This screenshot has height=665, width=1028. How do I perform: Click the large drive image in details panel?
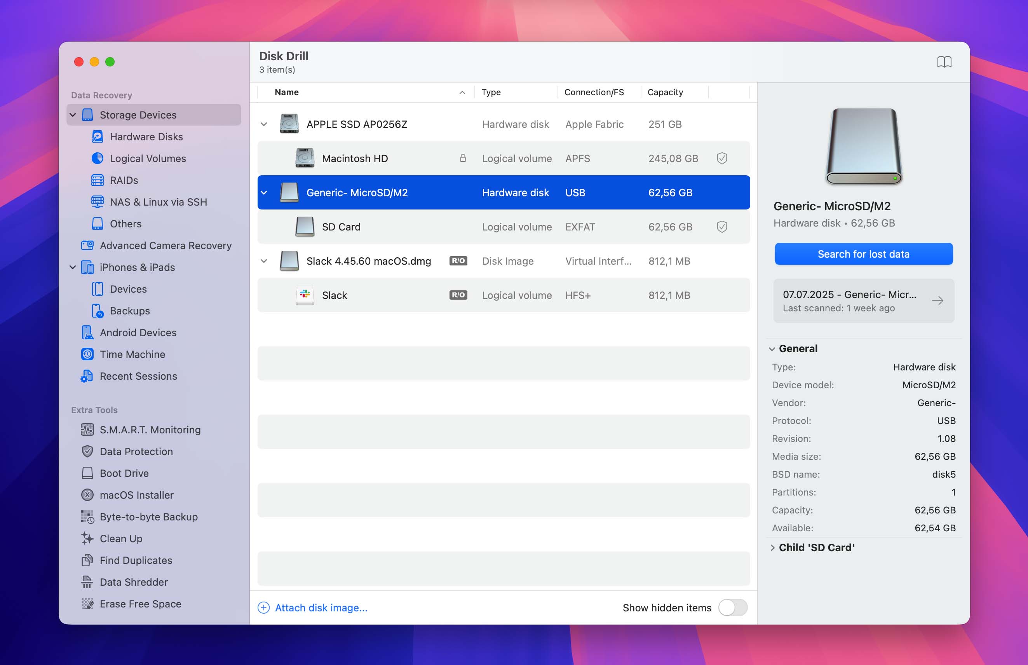click(864, 147)
